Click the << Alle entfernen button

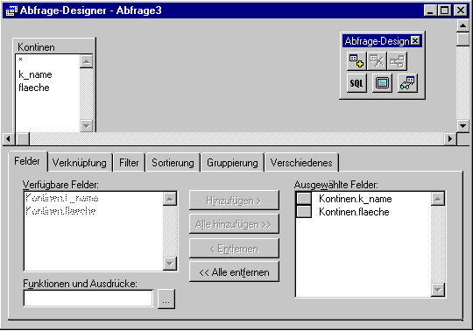pyautogui.click(x=234, y=272)
